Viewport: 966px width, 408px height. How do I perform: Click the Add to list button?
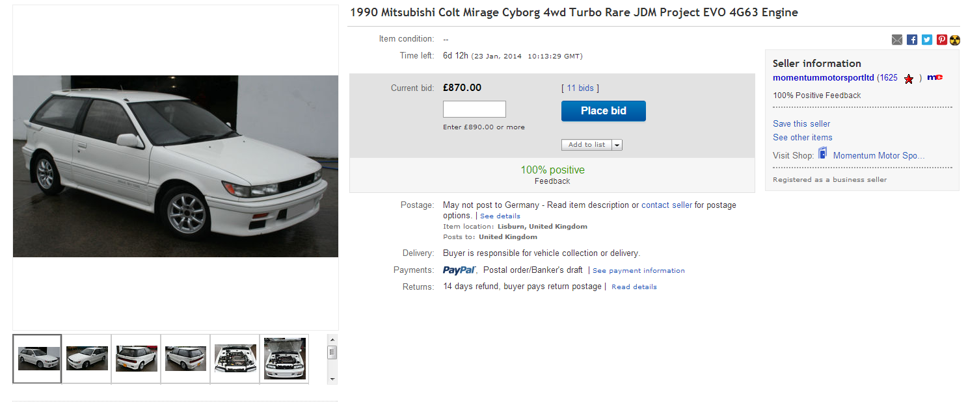tap(586, 145)
